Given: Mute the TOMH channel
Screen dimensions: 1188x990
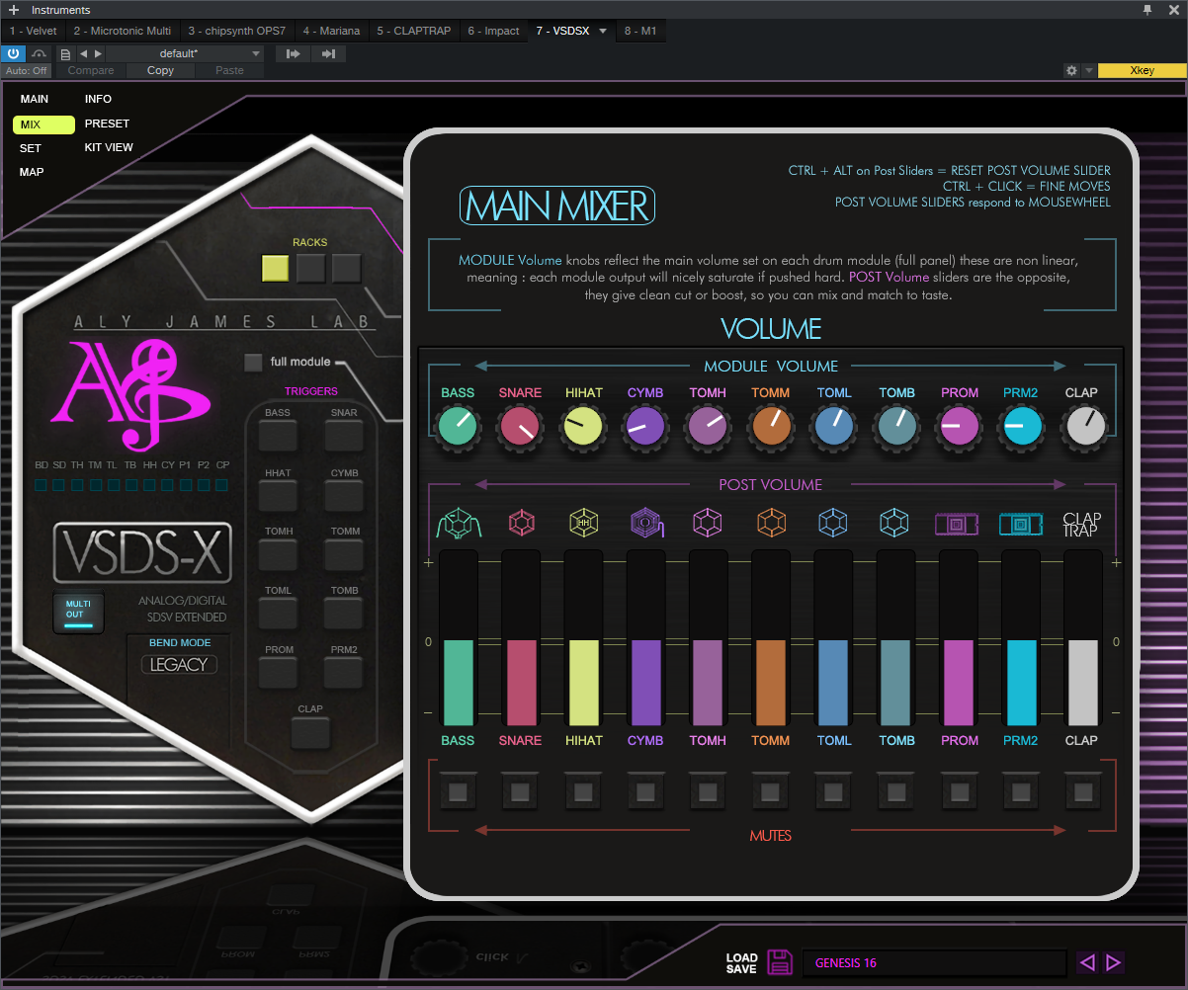Looking at the screenshot, I should [x=708, y=791].
